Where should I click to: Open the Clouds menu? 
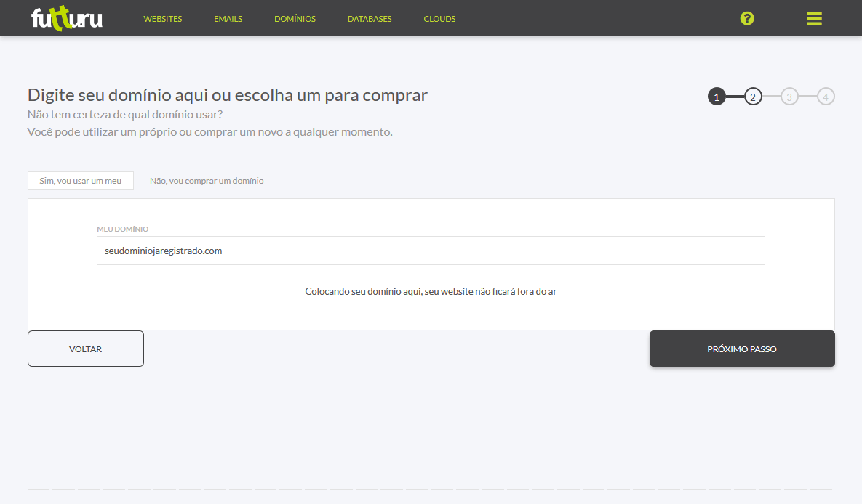coord(439,19)
